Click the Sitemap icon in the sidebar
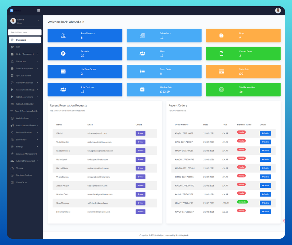This screenshot has height=245, width=292. 12,168
